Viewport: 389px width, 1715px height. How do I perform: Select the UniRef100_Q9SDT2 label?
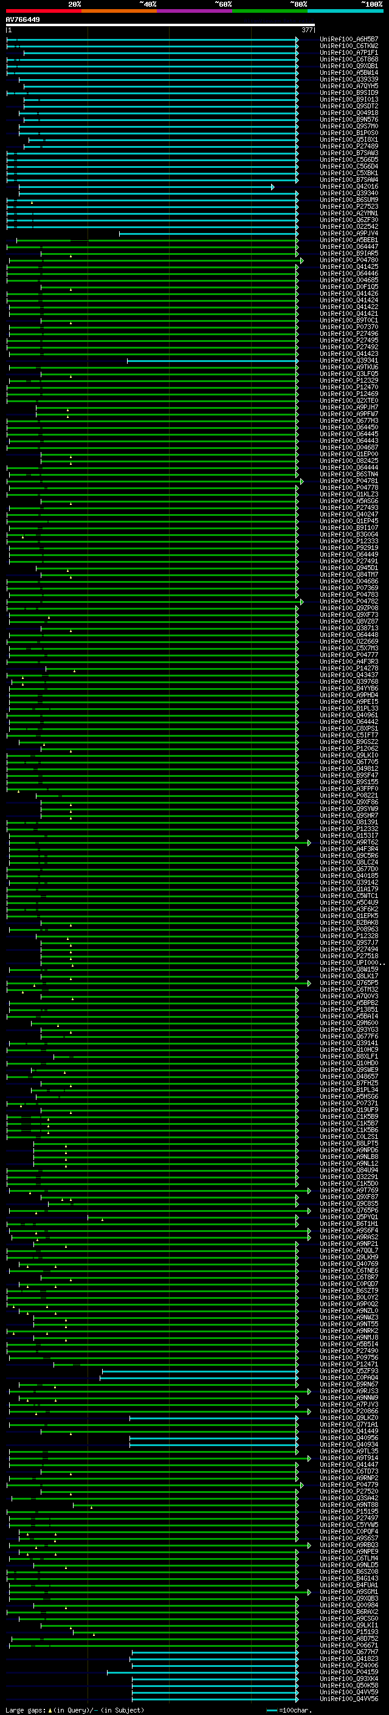[x=349, y=106]
